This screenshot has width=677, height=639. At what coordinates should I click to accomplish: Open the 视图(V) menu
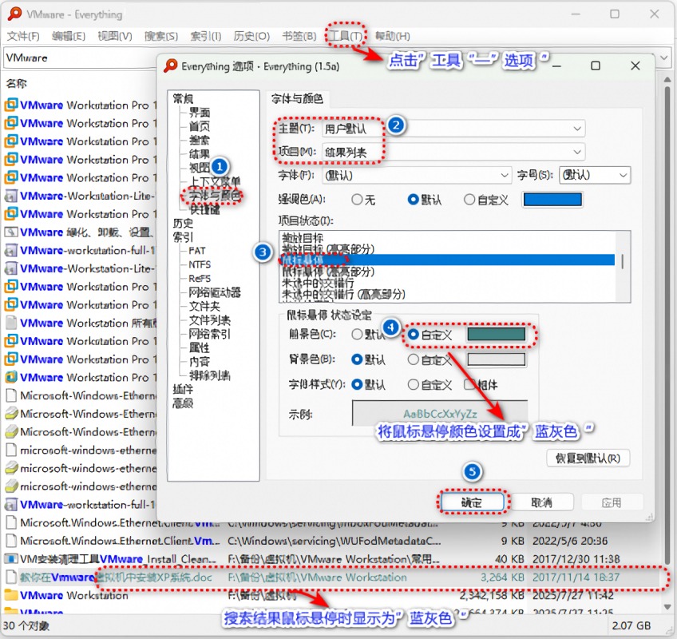[115, 36]
